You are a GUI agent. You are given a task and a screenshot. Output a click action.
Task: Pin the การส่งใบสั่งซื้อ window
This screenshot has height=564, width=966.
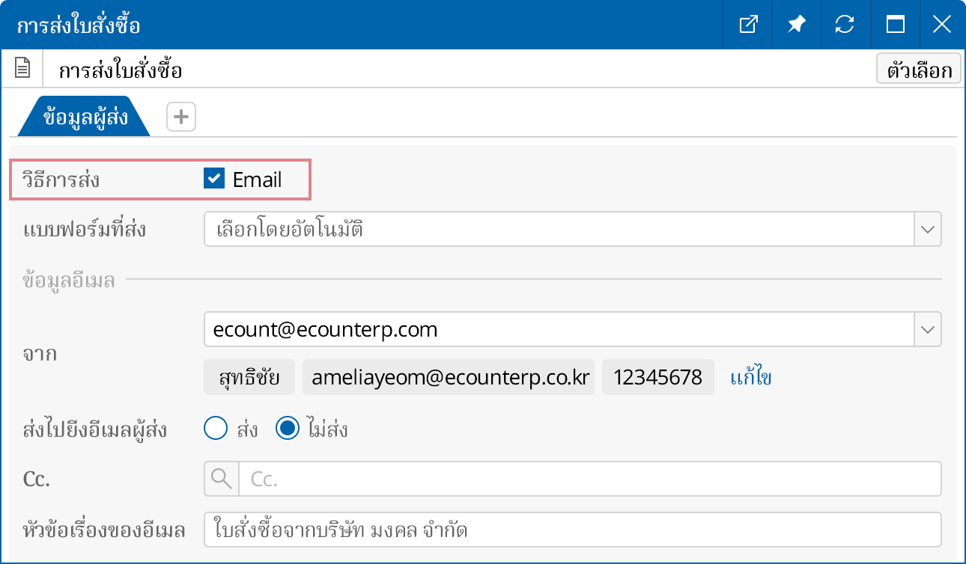click(x=796, y=24)
